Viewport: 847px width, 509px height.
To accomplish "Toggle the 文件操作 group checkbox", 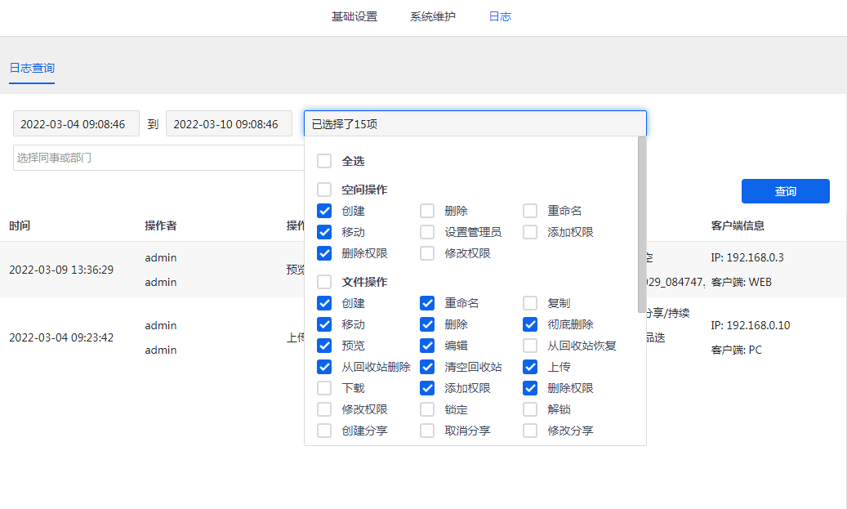I will click(x=324, y=282).
